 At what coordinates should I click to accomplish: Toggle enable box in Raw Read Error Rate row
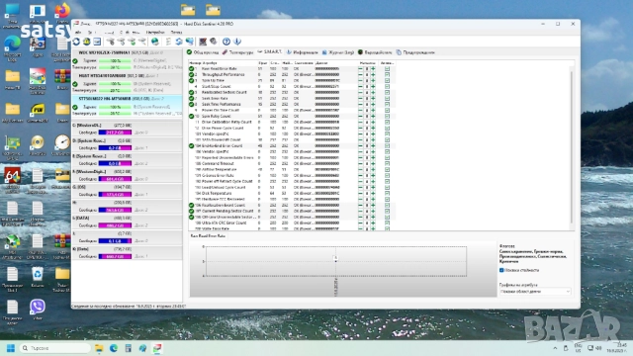(x=387, y=69)
